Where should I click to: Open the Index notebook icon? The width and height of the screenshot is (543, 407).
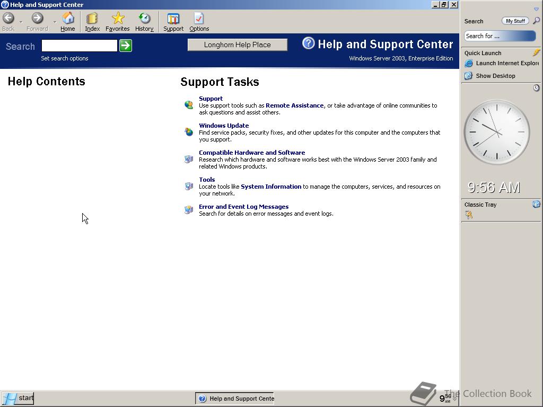(x=92, y=18)
